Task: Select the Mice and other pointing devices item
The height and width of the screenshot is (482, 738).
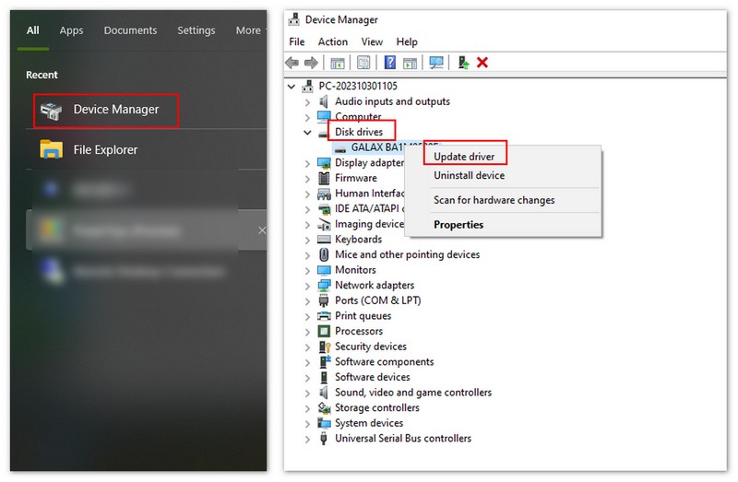Action: [407, 254]
